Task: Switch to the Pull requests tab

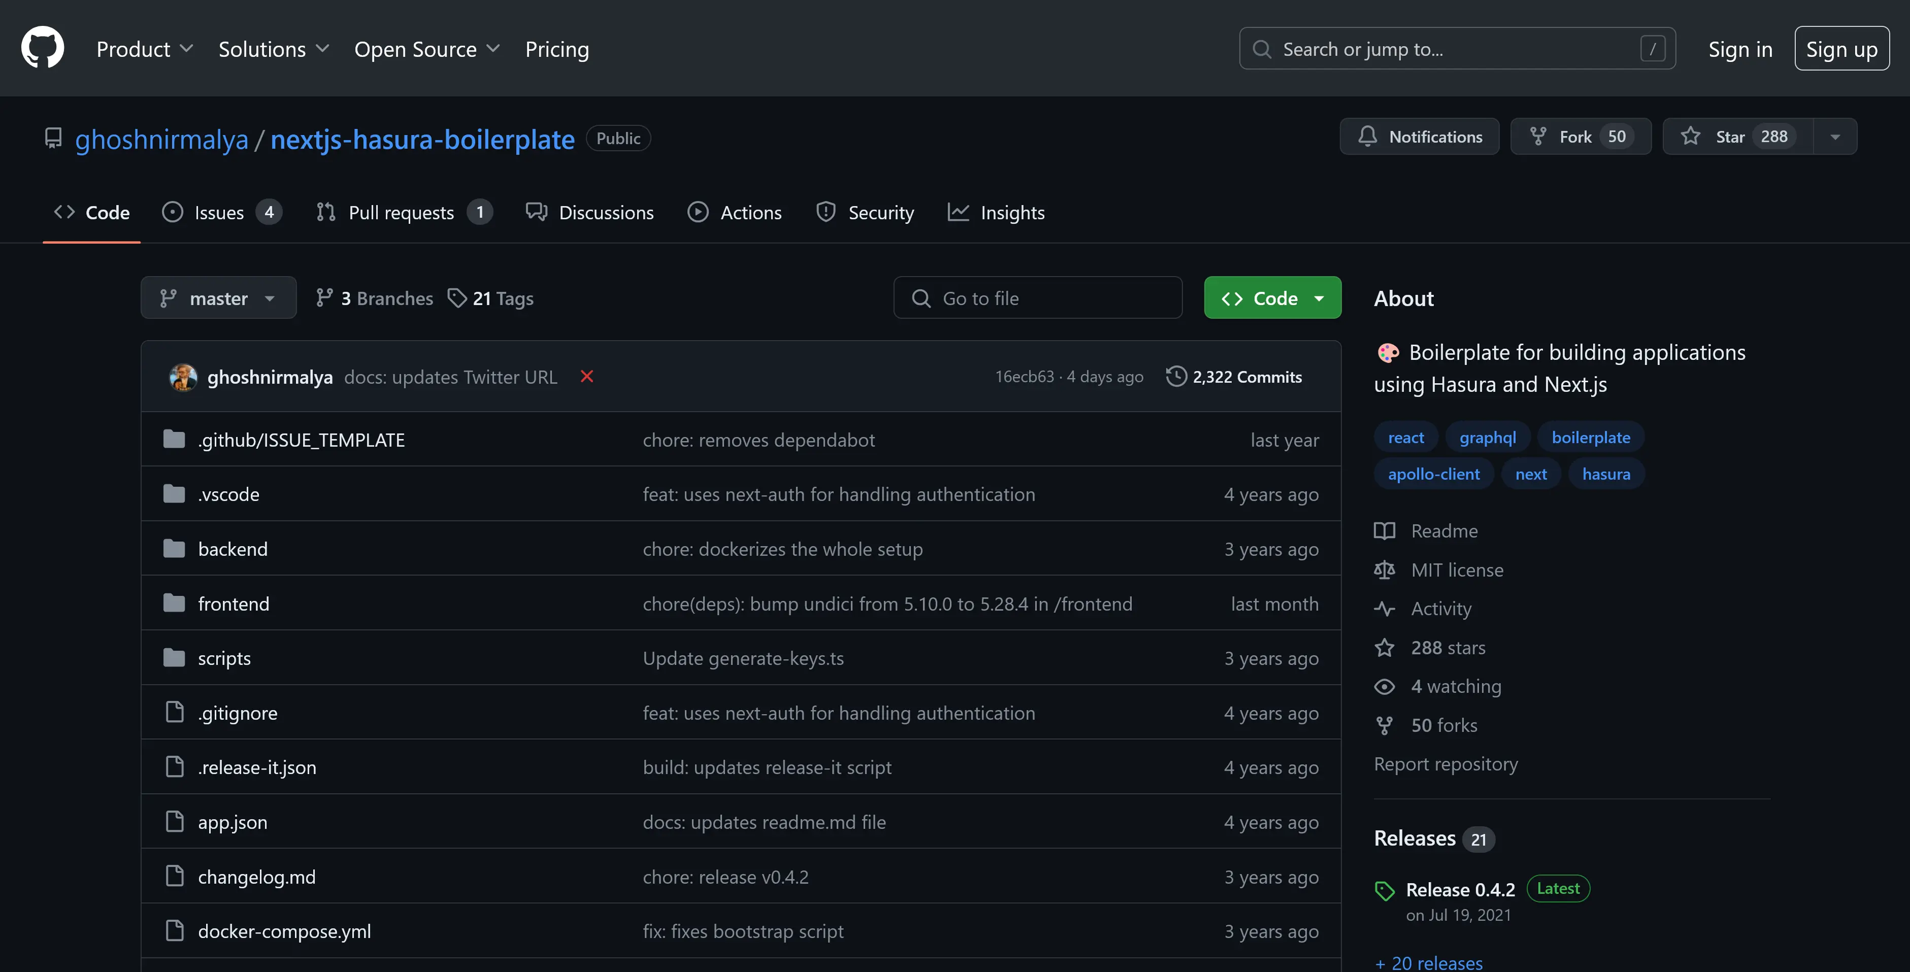Action: [x=402, y=213]
